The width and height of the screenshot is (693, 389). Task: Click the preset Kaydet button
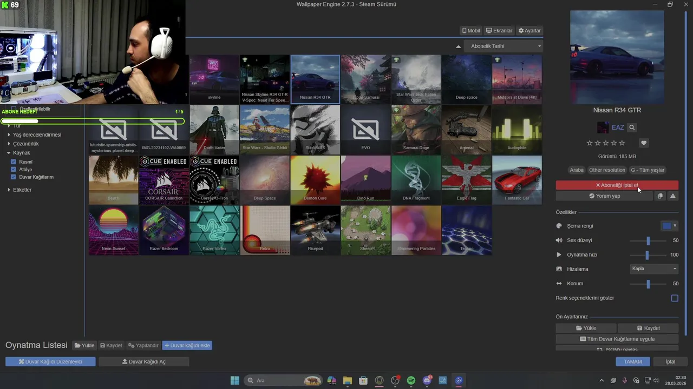[648, 328]
